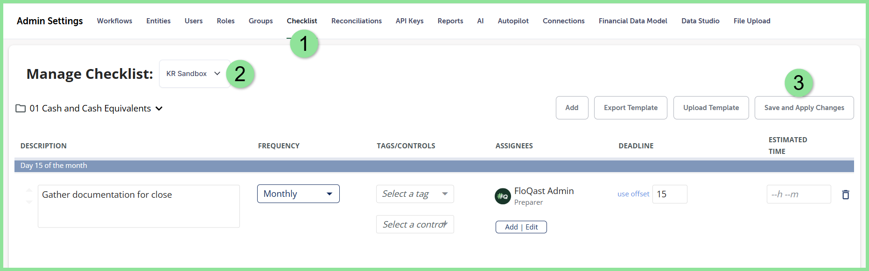Open the Autopilot tab
The height and width of the screenshot is (271, 869).
click(513, 21)
